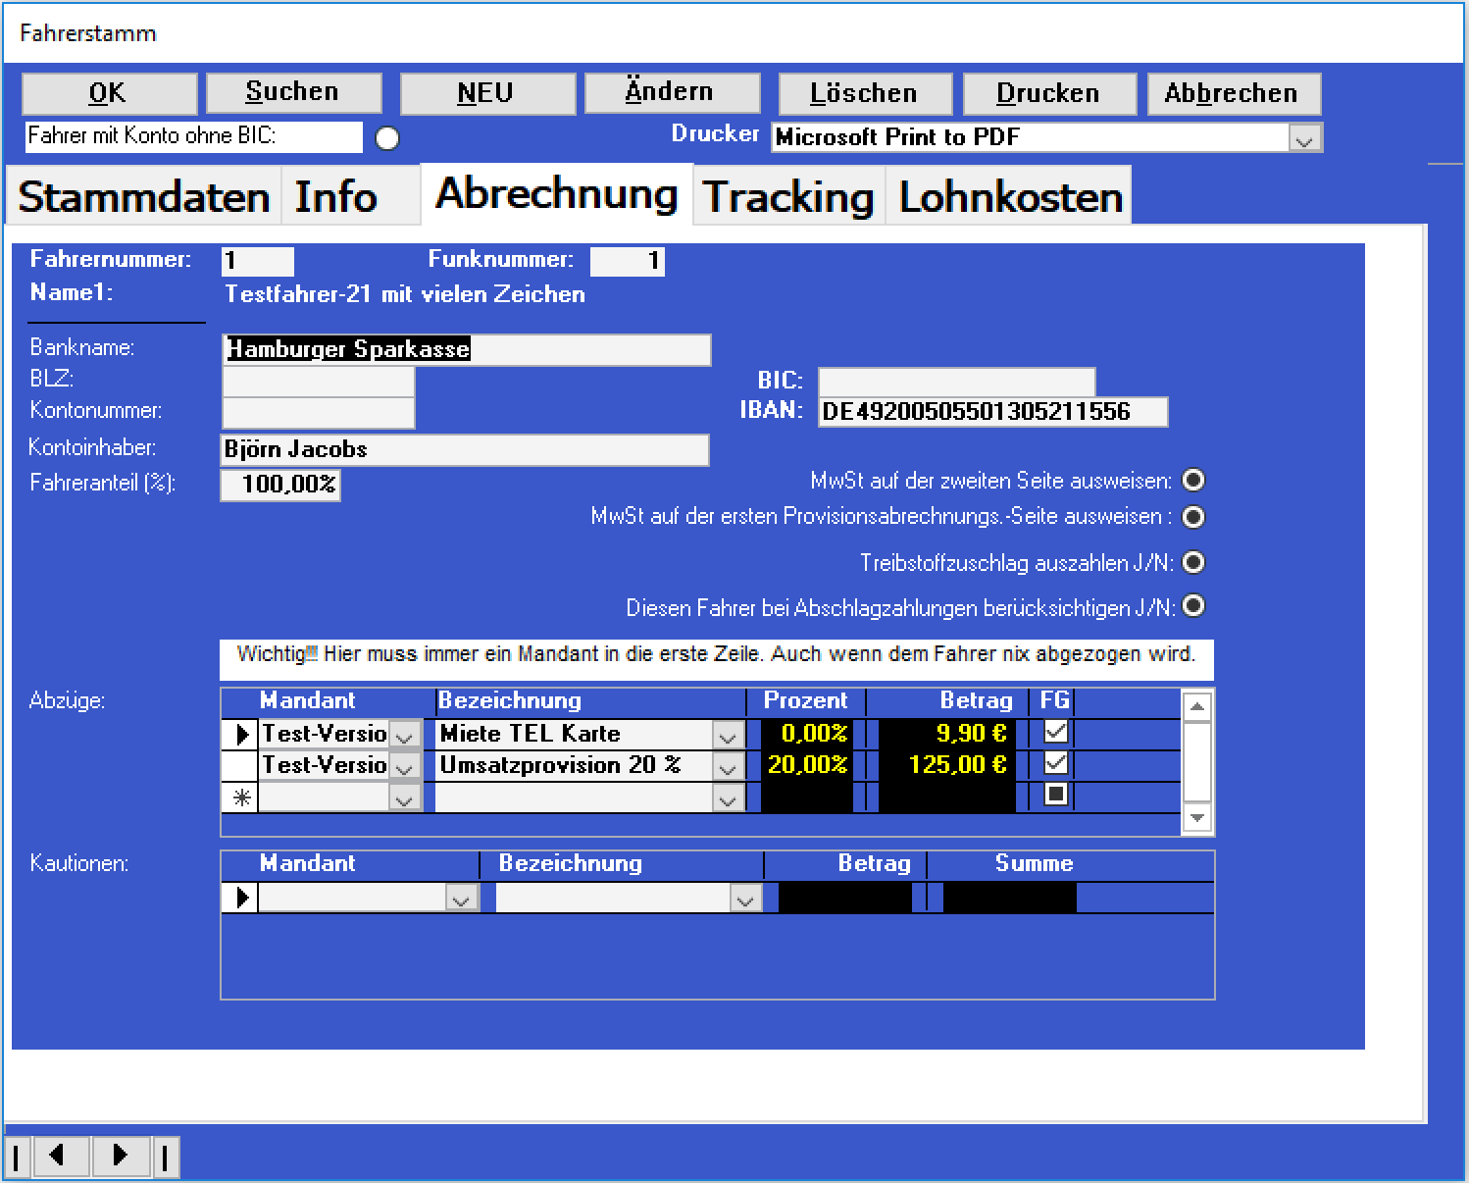Click the next record arrow button
Viewport: 1469px width, 1183px height.
[120, 1157]
